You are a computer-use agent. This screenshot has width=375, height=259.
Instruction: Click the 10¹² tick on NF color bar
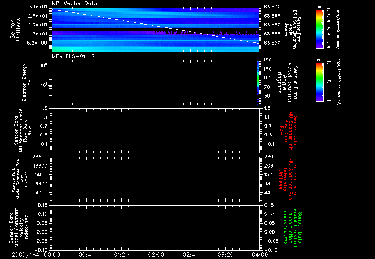(x=328, y=10)
